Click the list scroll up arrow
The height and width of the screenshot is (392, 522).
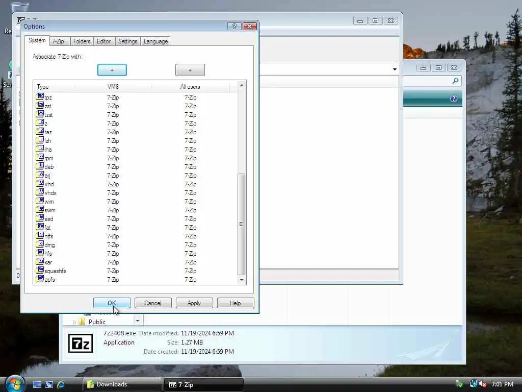[x=242, y=85]
